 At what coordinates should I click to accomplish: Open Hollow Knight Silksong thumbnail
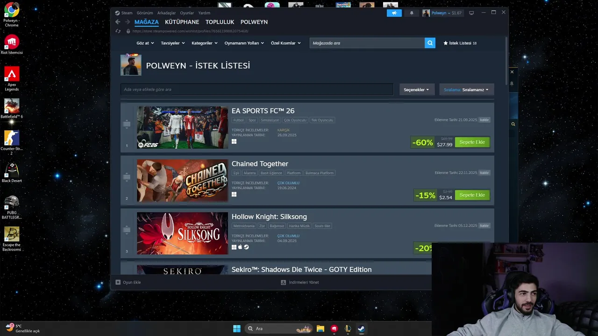tap(182, 233)
